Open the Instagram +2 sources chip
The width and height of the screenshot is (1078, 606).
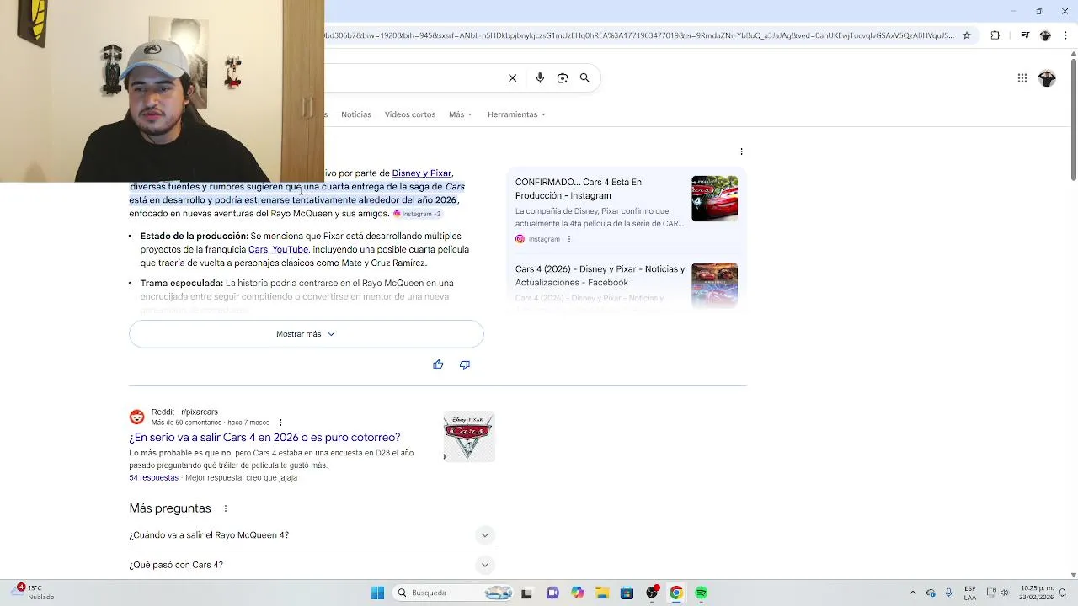tap(418, 214)
